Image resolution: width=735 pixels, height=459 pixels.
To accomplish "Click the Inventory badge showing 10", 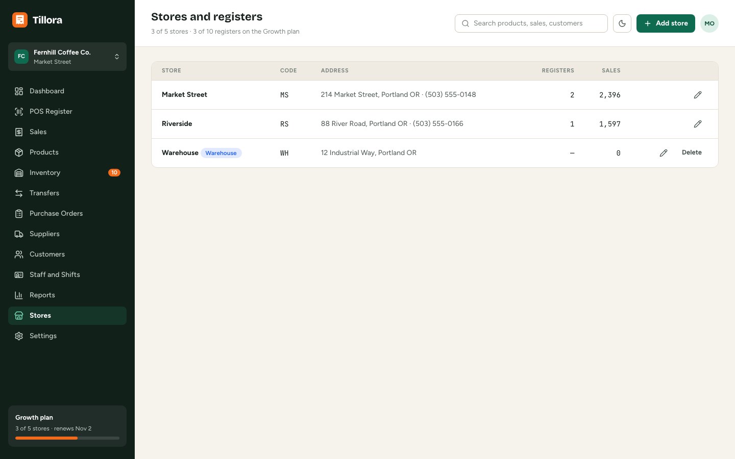I will [x=114, y=173].
